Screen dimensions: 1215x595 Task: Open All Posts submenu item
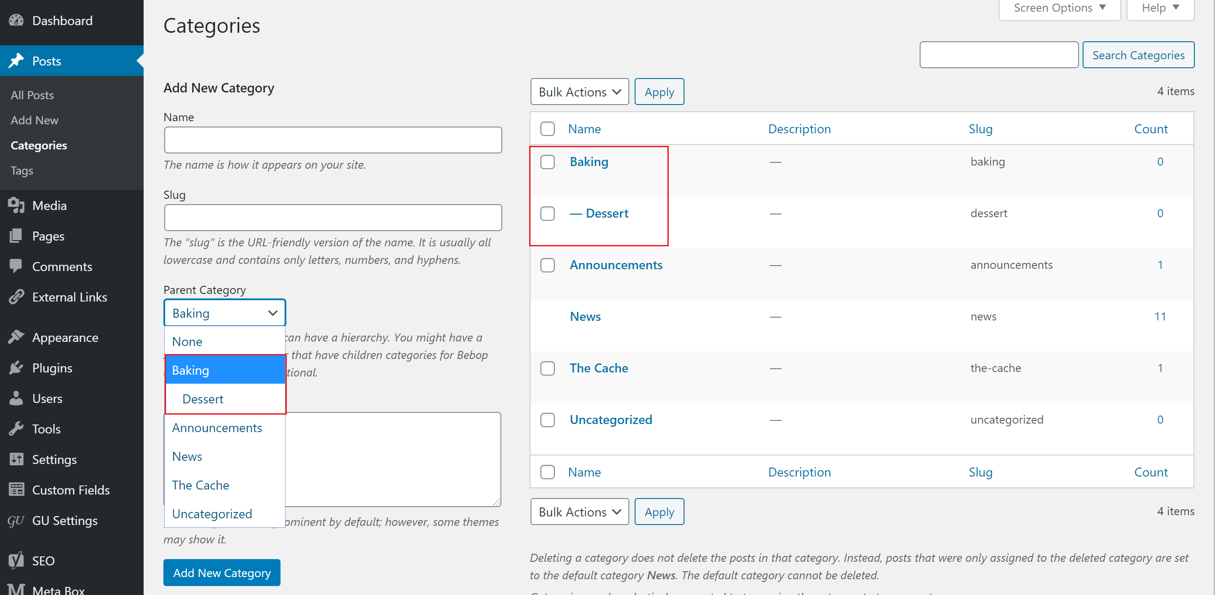coord(32,95)
